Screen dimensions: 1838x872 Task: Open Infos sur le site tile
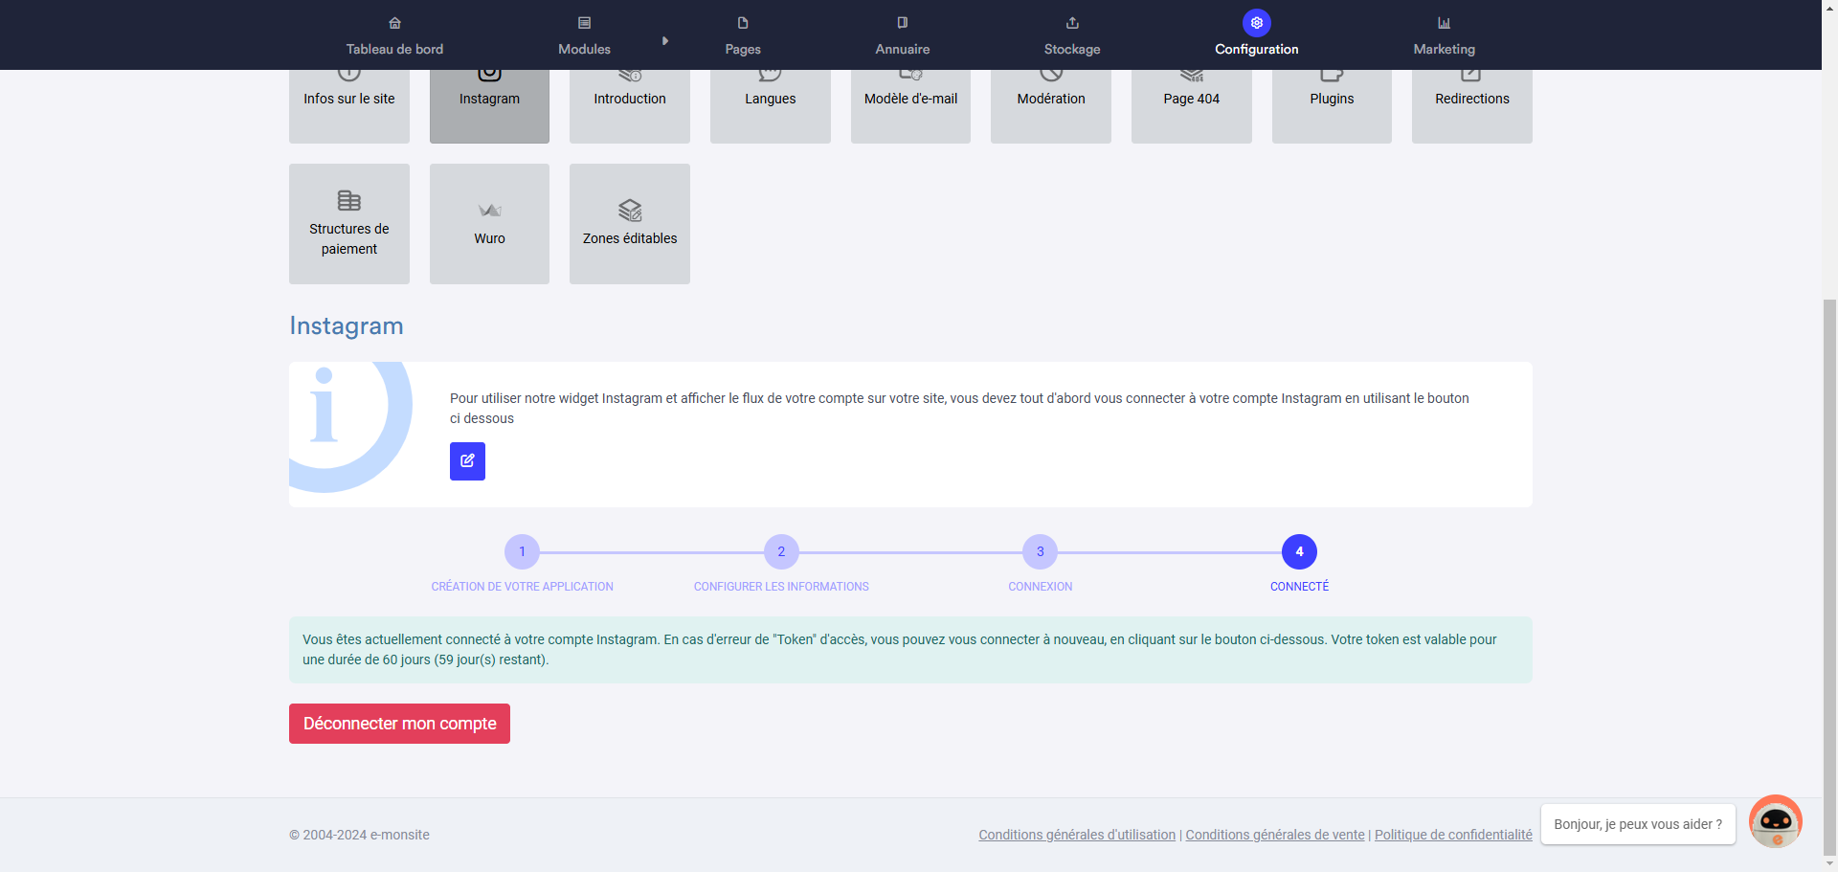point(349,105)
